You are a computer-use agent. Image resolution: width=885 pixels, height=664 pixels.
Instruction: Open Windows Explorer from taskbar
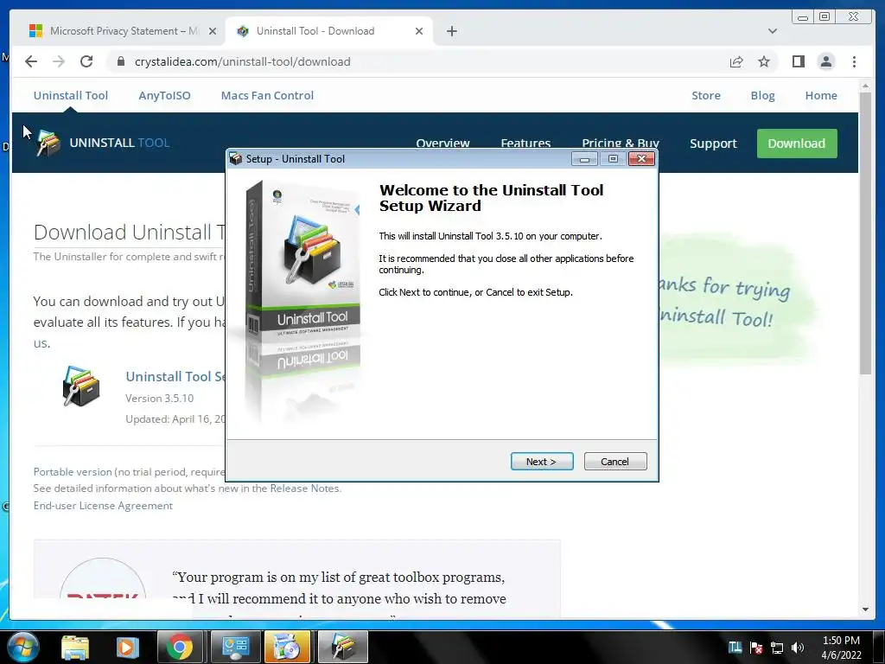pos(75,647)
